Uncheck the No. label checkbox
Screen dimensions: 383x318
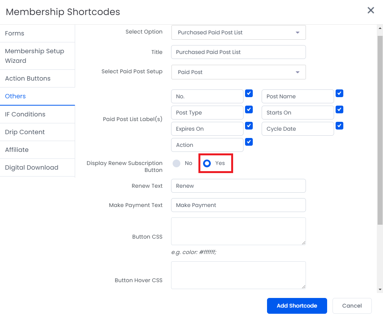click(x=249, y=93)
